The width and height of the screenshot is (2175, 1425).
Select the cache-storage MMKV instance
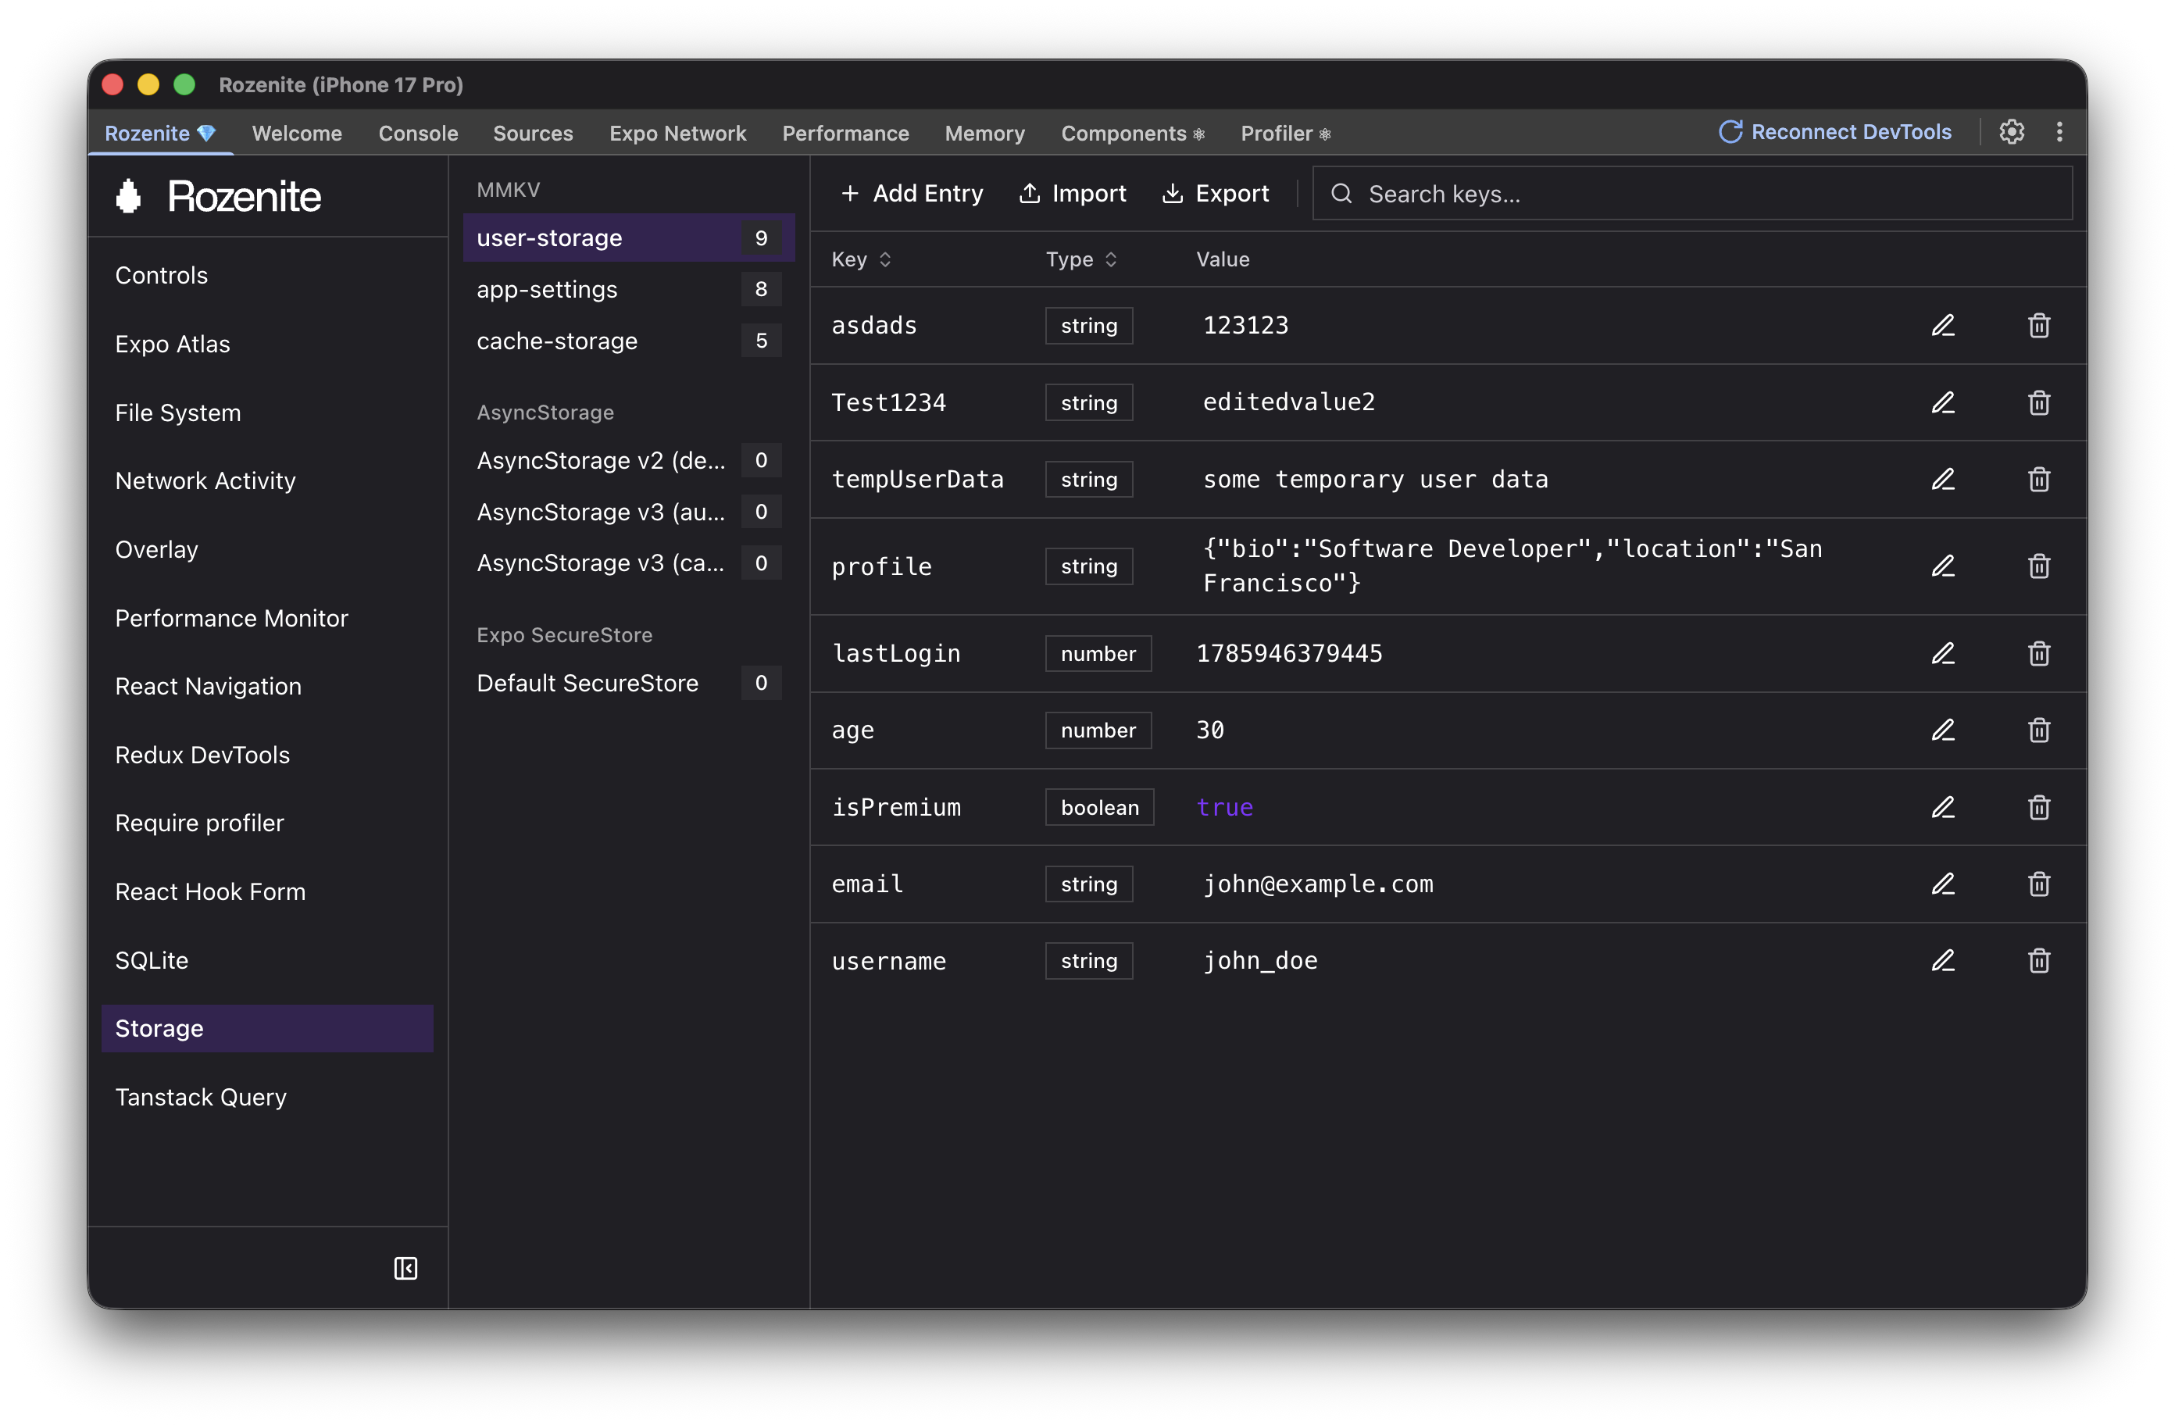[x=629, y=341]
